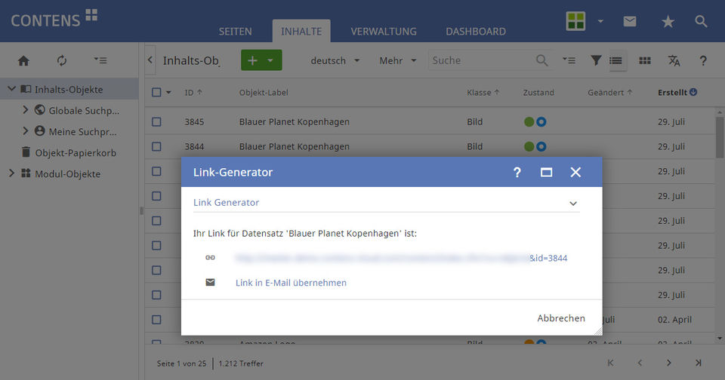
Task: Open the deutsch language dropdown
Action: (335, 60)
